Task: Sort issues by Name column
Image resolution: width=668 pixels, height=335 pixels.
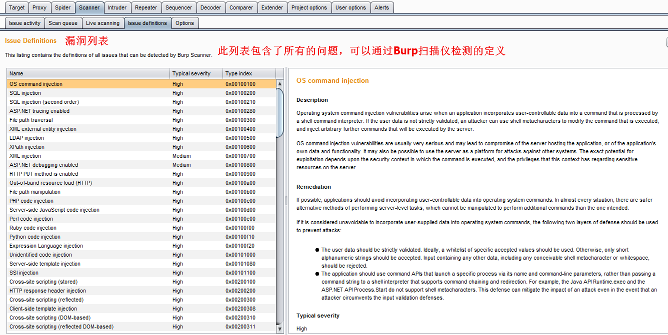Action: click(88, 73)
